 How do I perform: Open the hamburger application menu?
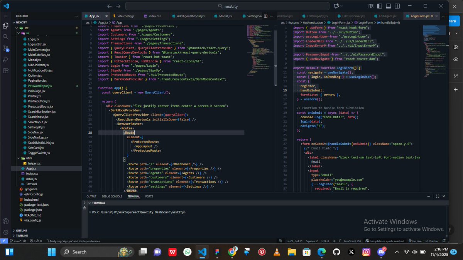(6, 16)
